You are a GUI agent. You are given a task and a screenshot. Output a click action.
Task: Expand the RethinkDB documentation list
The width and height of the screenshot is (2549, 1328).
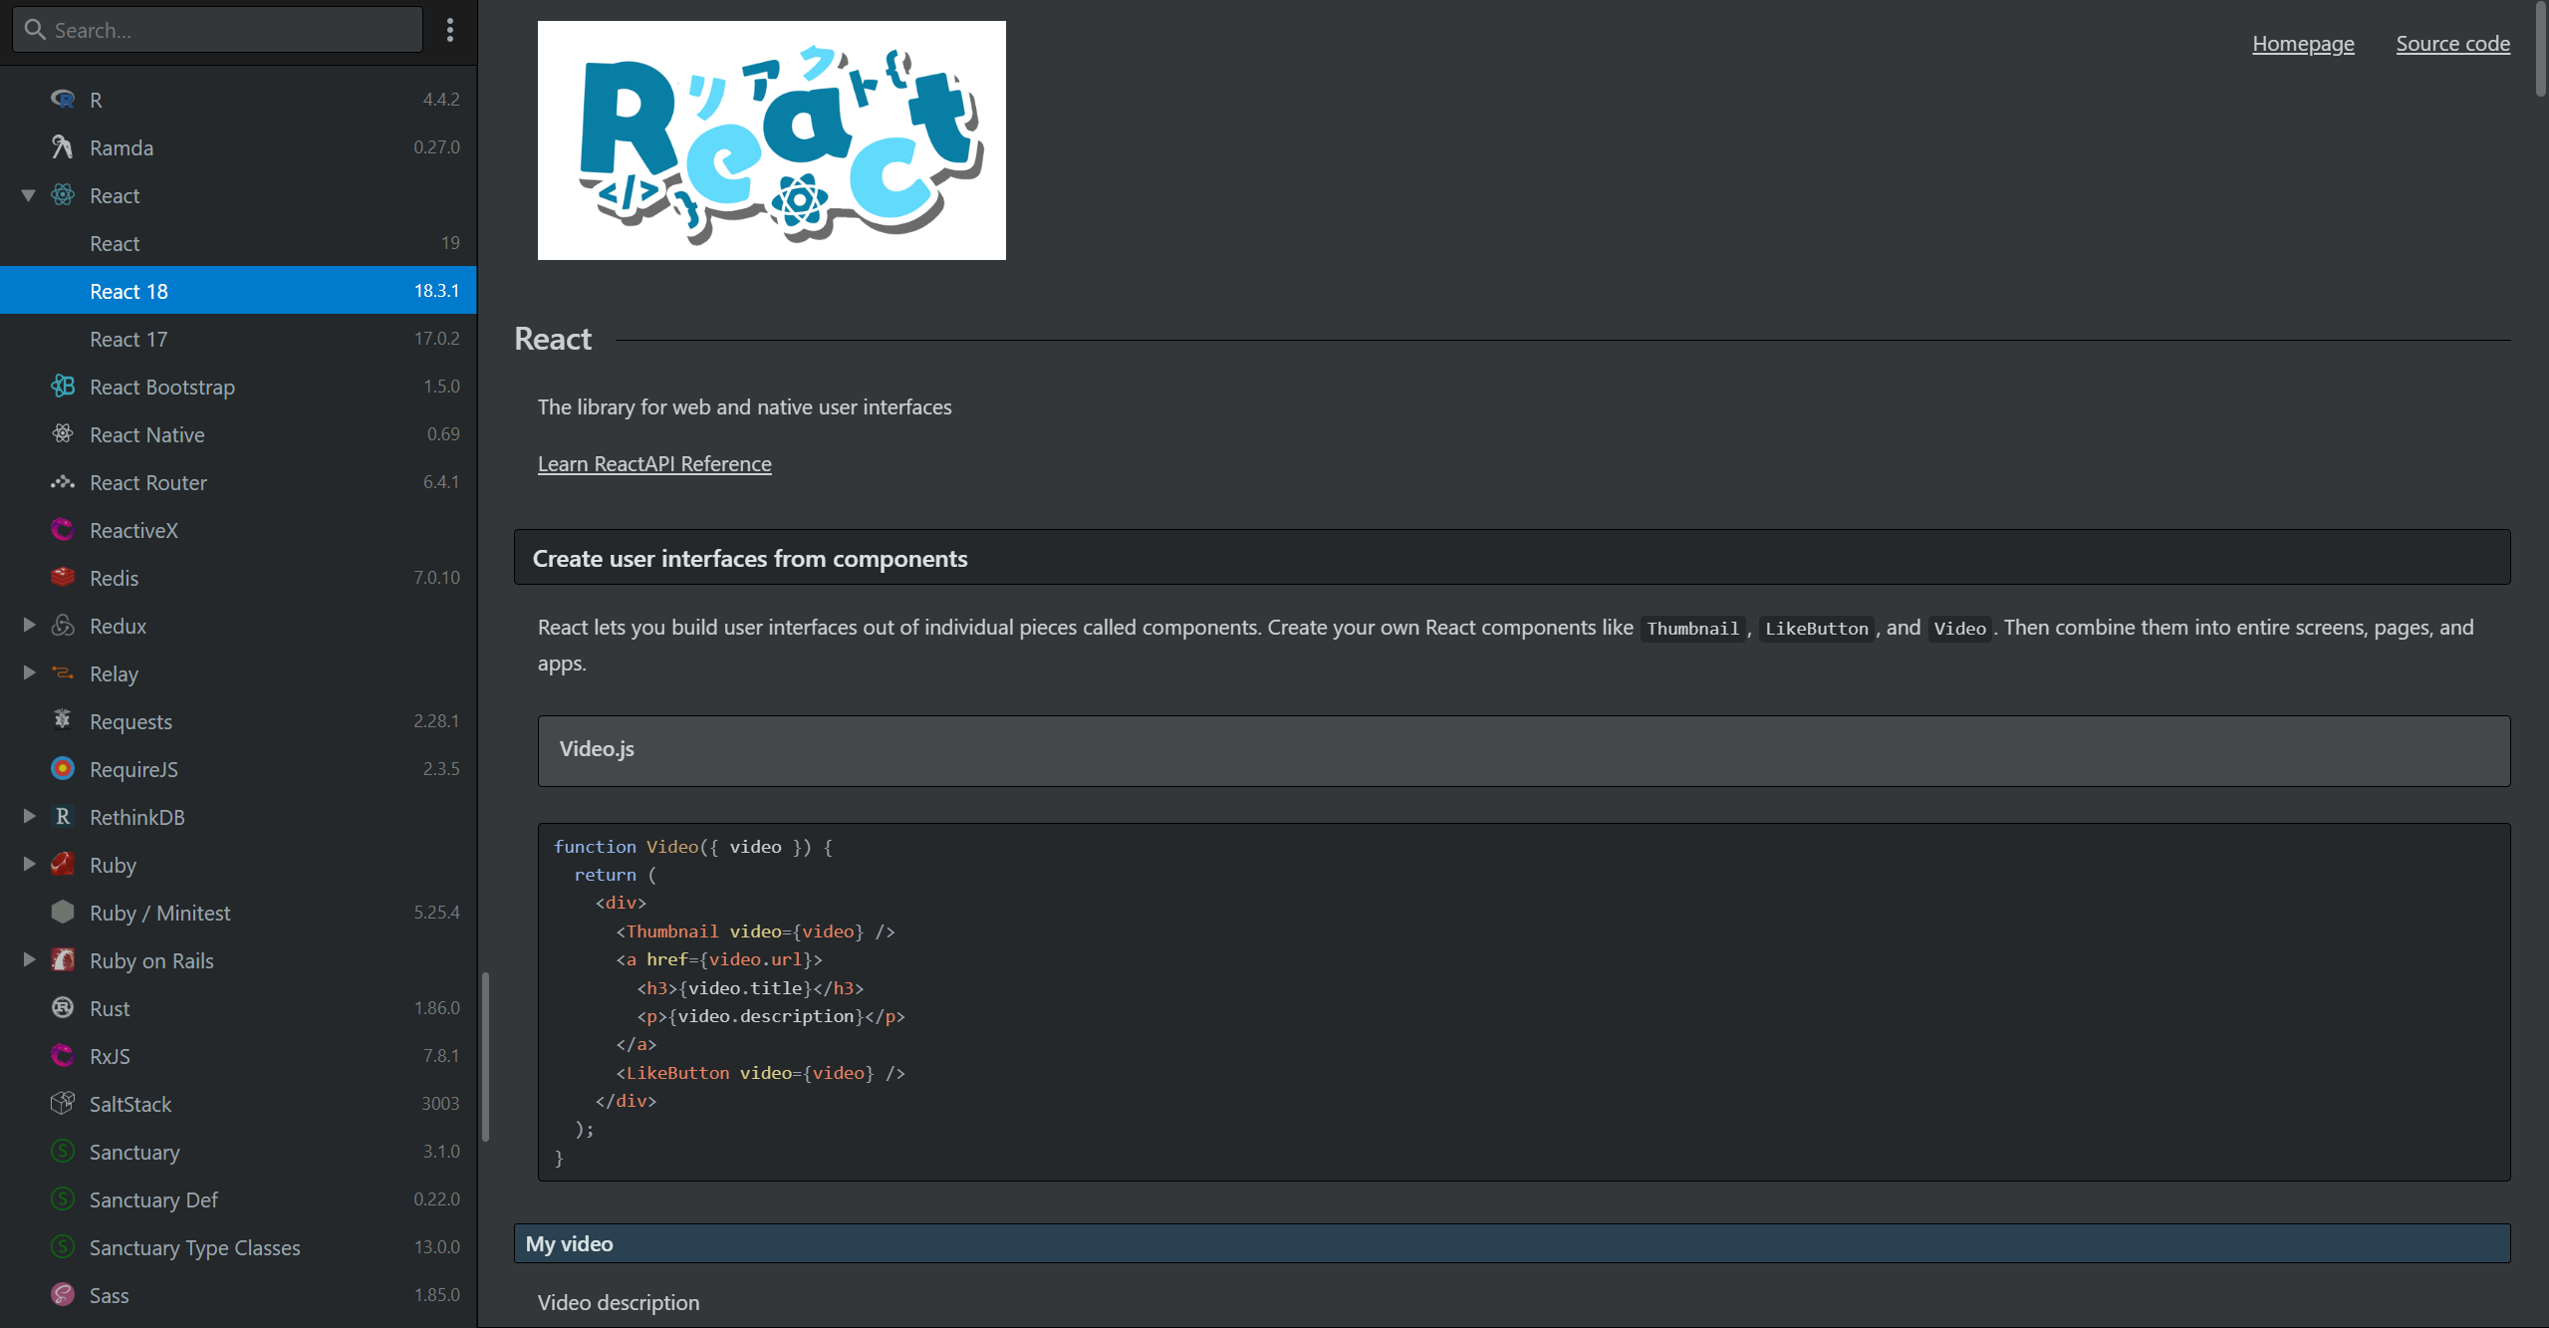pos(29,817)
